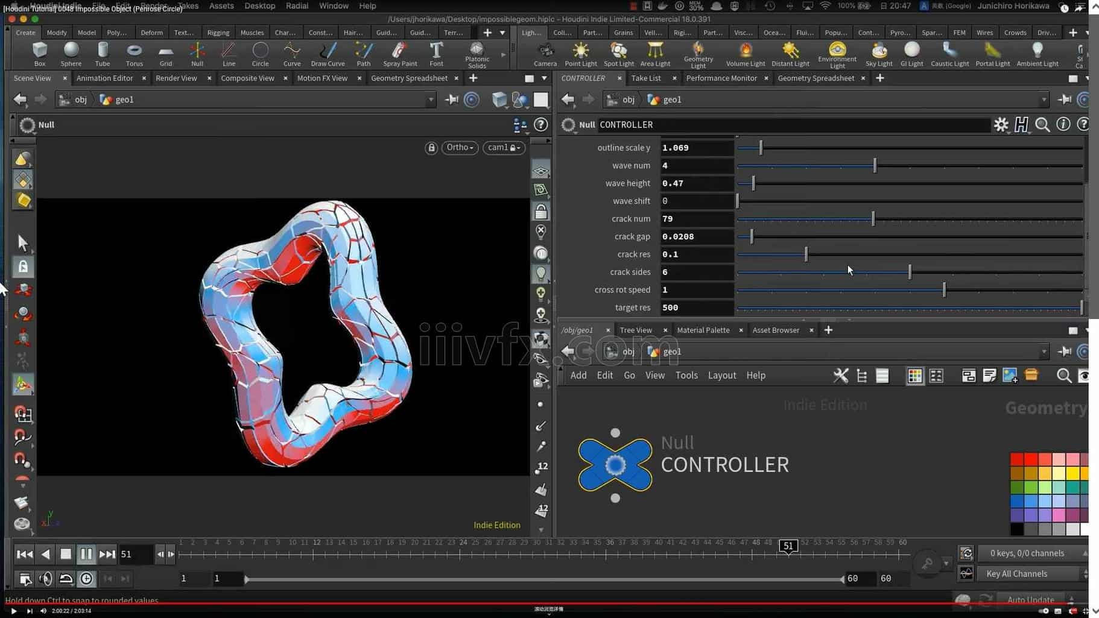Open the parameter gear settings icon
1099x618 pixels.
(1001, 125)
